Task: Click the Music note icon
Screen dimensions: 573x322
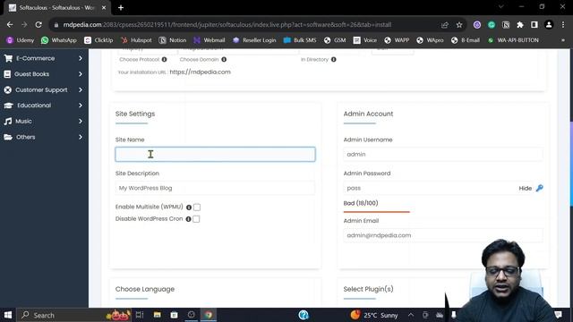Action: coord(8,122)
